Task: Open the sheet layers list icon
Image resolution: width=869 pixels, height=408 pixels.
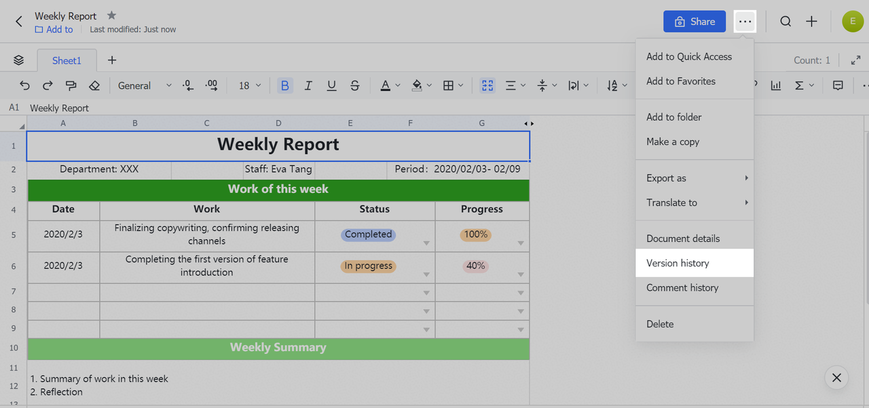Action: 19,60
